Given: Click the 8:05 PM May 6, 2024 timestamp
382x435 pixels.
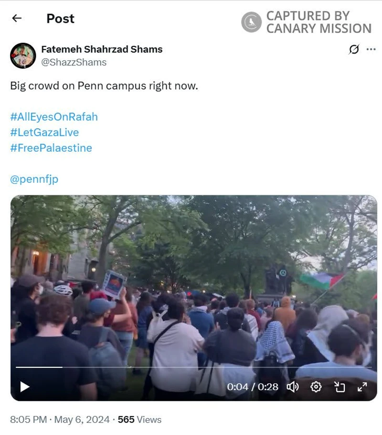Looking at the screenshot, I should pos(60,419).
